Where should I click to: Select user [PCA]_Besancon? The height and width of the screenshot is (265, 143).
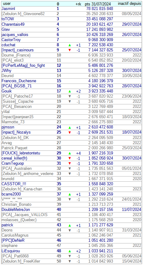[x=17, y=107]
